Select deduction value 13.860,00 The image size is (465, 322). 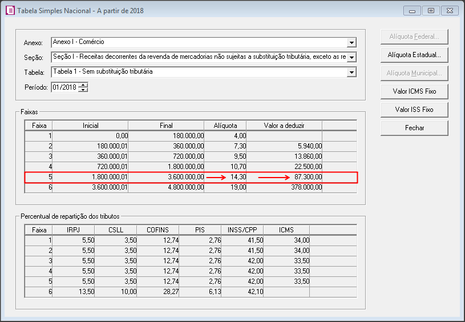(284, 156)
